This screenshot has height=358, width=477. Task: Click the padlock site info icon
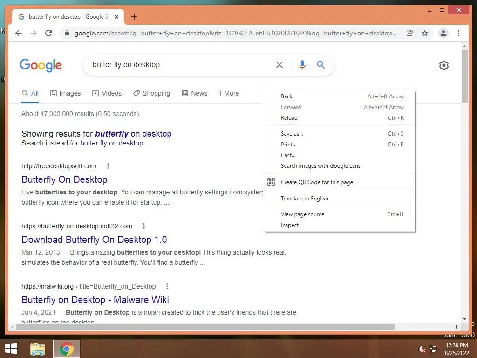(67, 33)
